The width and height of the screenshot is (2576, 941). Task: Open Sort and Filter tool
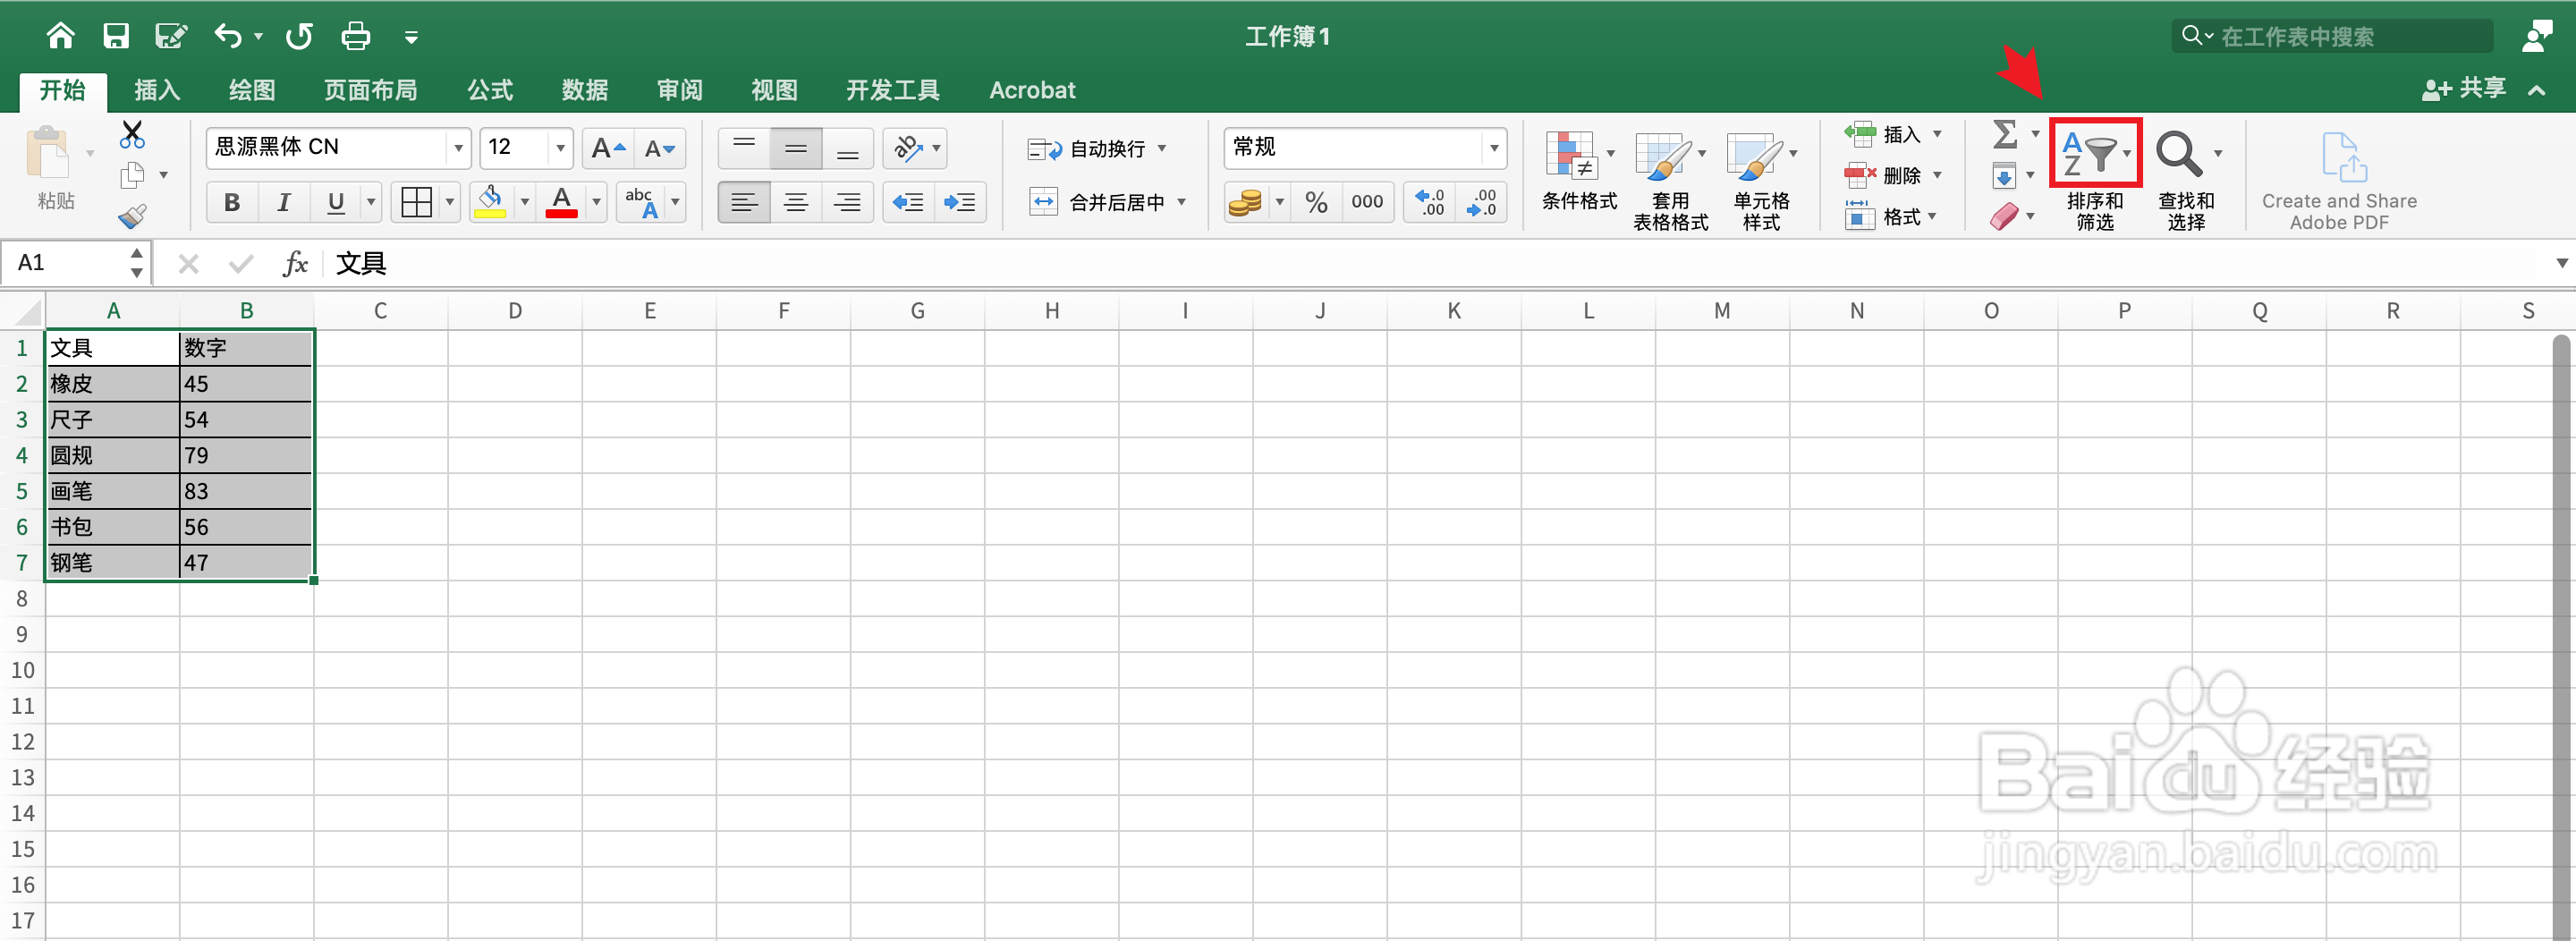coord(2094,153)
